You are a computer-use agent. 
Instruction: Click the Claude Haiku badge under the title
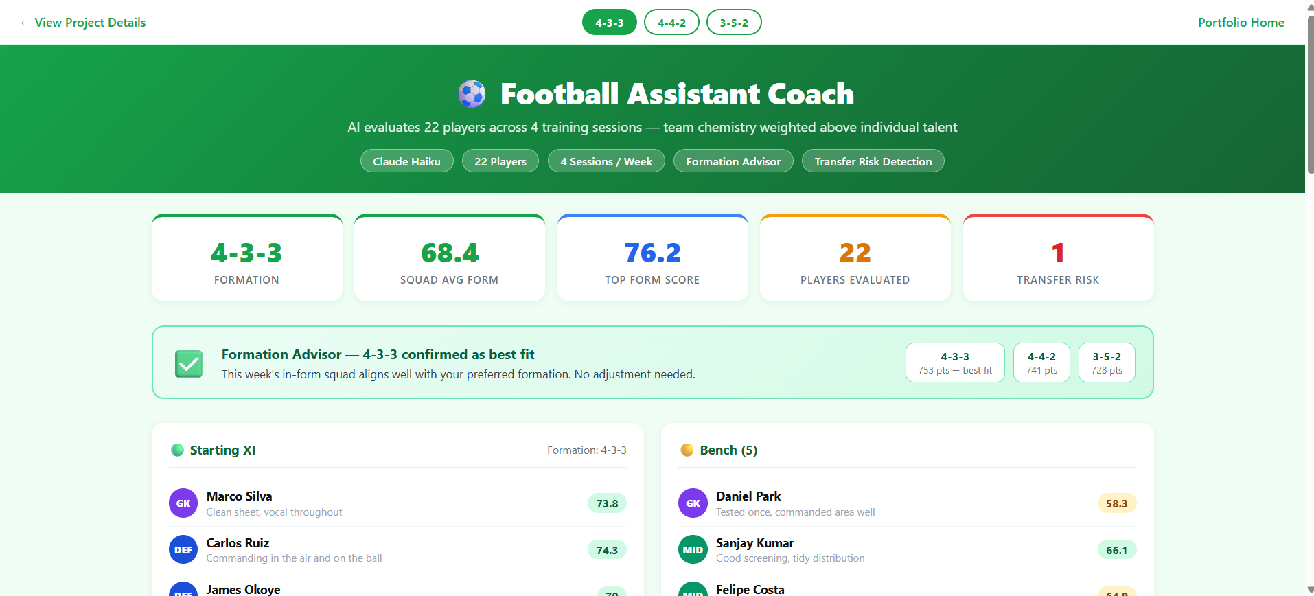pyautogui.click(x=406, y=161)
